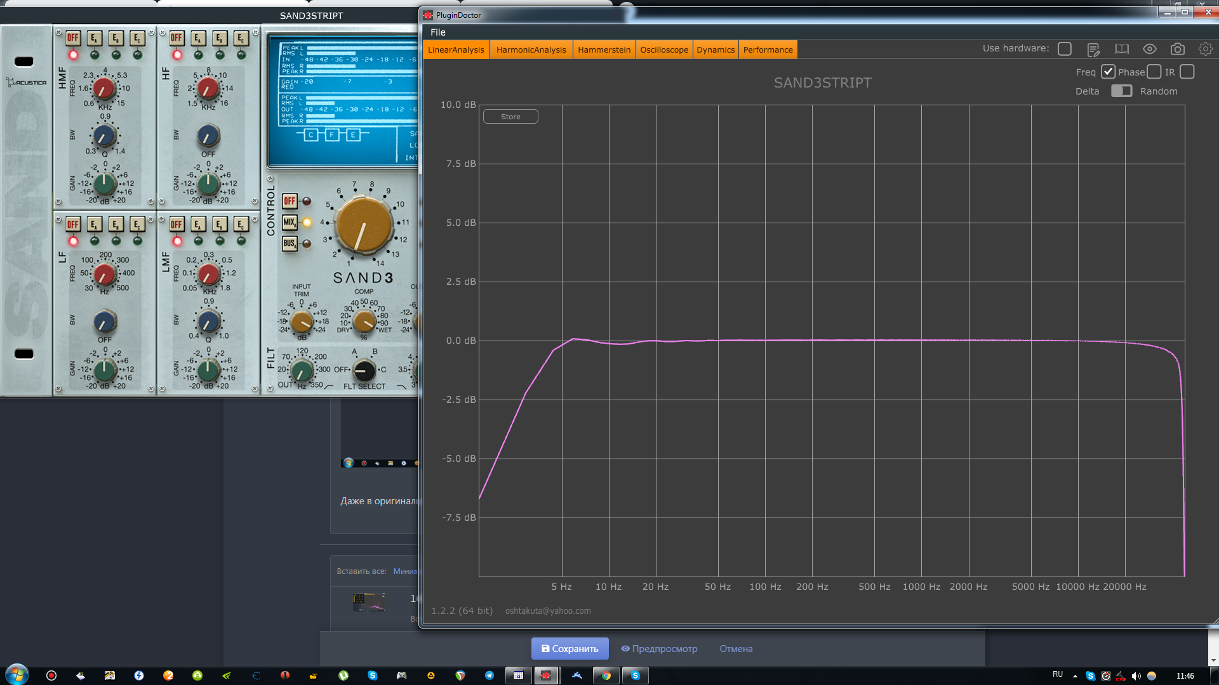
Task: Select EC button on the LF band
Action: 137,225
